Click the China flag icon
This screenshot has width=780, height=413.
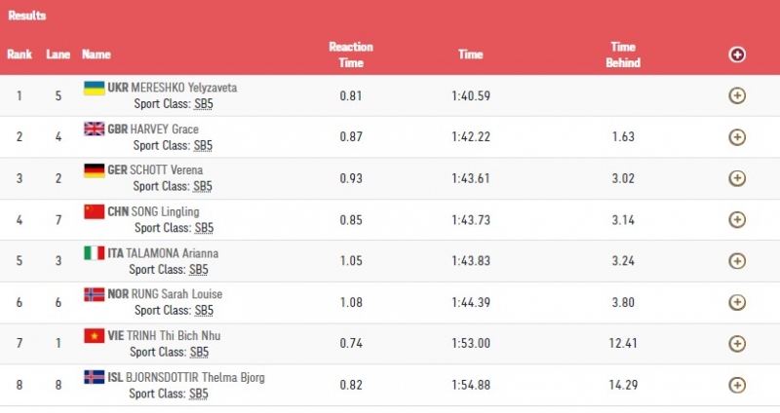94,211
